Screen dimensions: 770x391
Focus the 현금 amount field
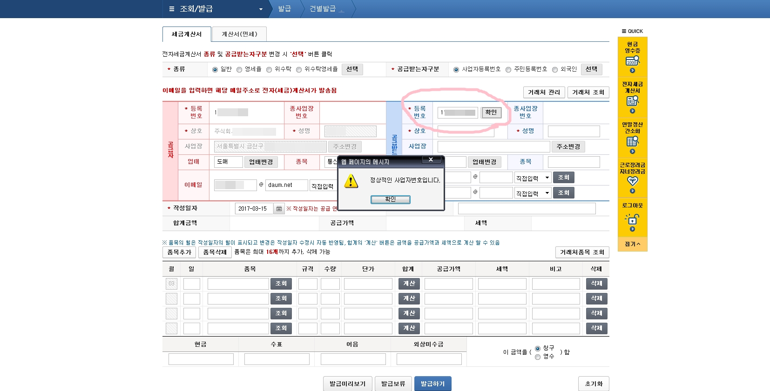201,359
